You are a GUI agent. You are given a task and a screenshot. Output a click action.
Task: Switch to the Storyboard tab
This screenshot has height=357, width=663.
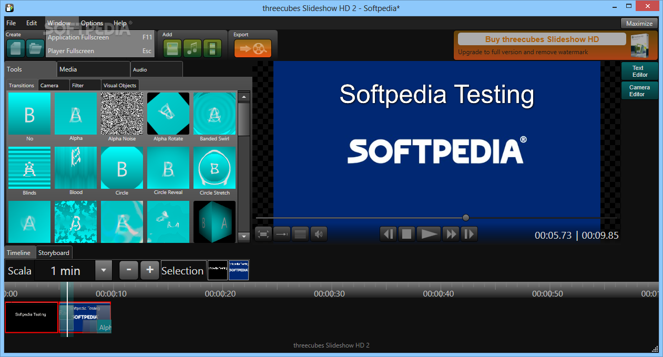[x=54, y=253]
